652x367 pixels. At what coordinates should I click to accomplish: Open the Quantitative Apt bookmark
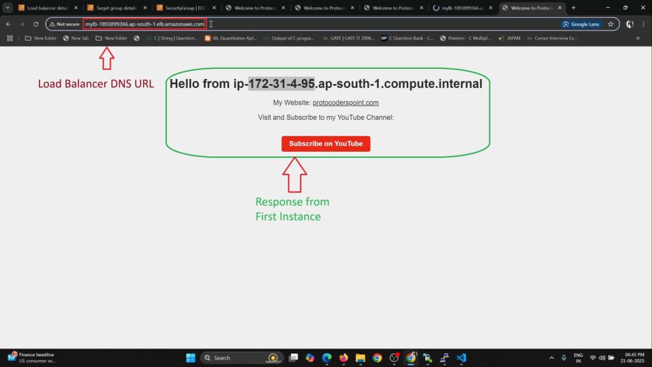point(230,38)
